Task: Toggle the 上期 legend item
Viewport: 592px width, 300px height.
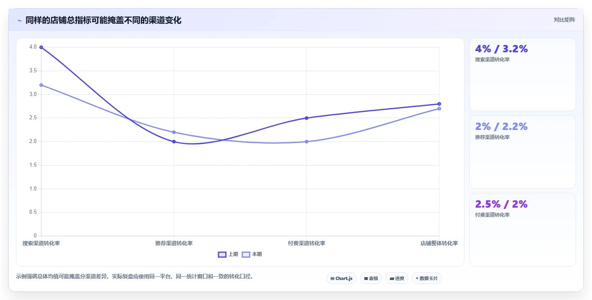Action: (x=228, y=254)
